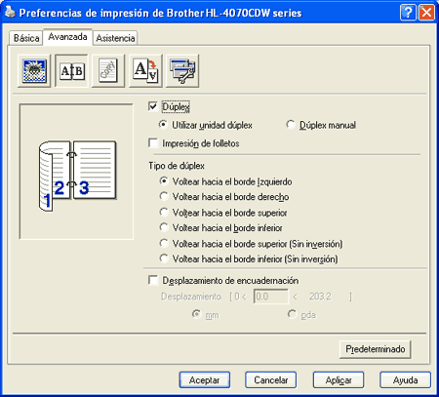The width and height of the screenshot is (439, 397).
Task: Enable Impresión de folletos checkbox
Action: (x=152, y=143)
